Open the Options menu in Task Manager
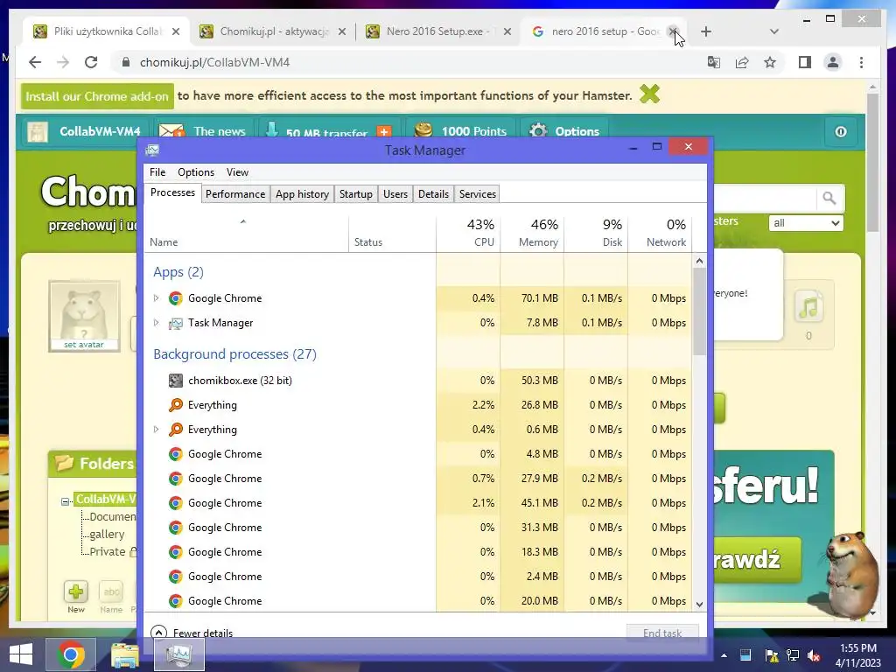Image resolution: width=896 pixels, height=672 pixels. coord(195,172)
